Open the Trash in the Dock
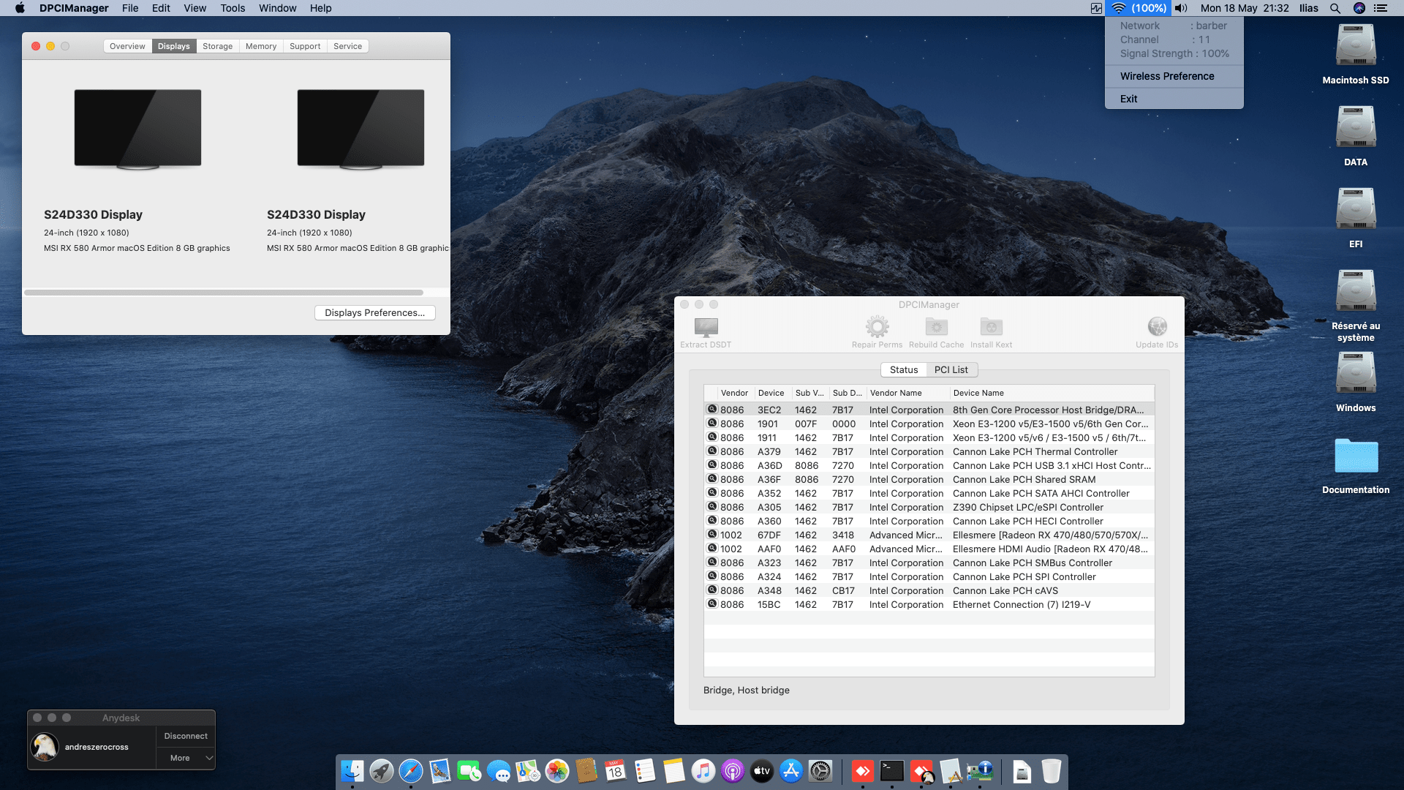The height and width of the screenshot is (790, 1404). [1051, 771]
